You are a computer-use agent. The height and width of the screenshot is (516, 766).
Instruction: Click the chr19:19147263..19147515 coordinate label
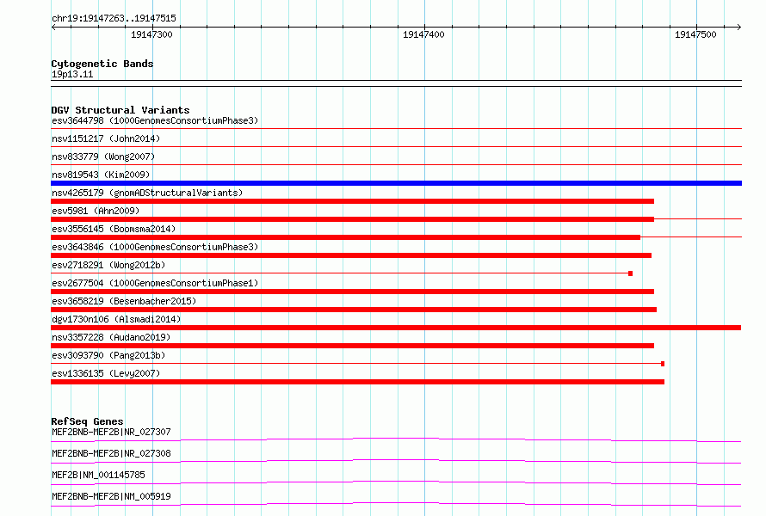tap(114, 18)
